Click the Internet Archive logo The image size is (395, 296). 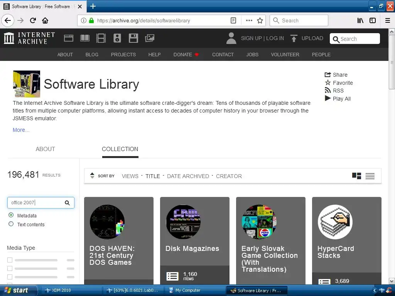coord(29,38)
